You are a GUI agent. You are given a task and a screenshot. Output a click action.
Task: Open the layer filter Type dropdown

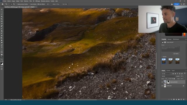click(x=166, y=74)
